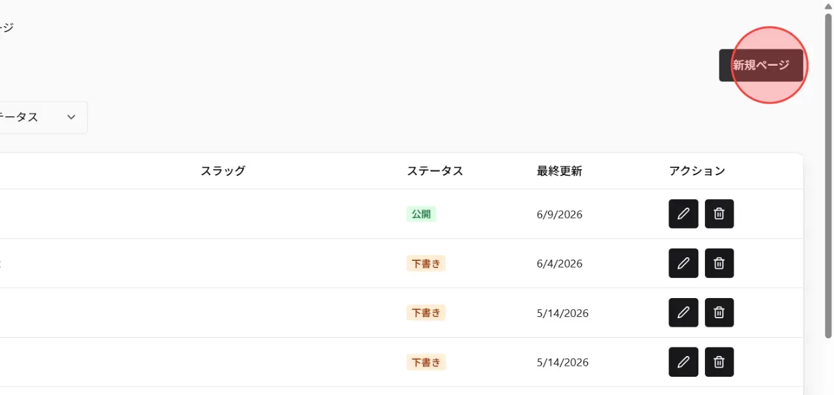Click the pencil edit icon for the 6/9/2026 row
This screenshot has width=834, height=395.
click(x=683, y=213)
